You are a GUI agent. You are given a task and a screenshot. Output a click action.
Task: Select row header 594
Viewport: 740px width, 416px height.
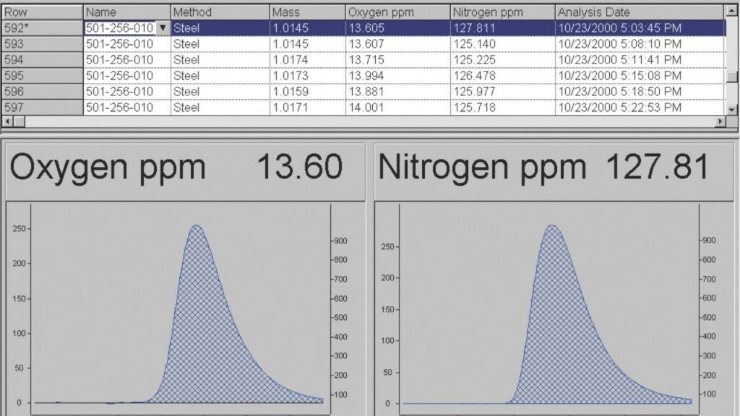[43, 60]
